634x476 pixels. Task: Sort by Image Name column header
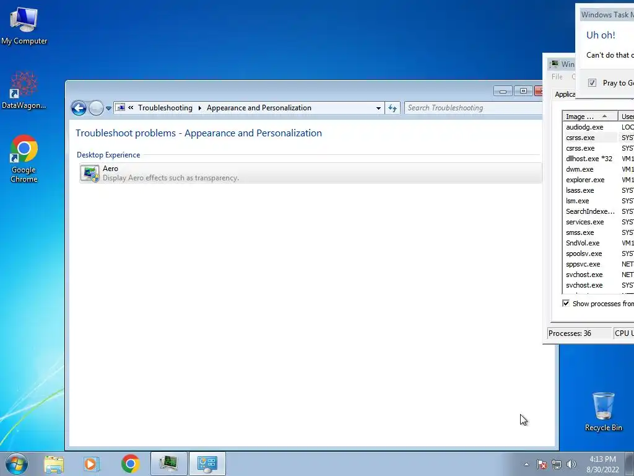(x=590, y=117)
